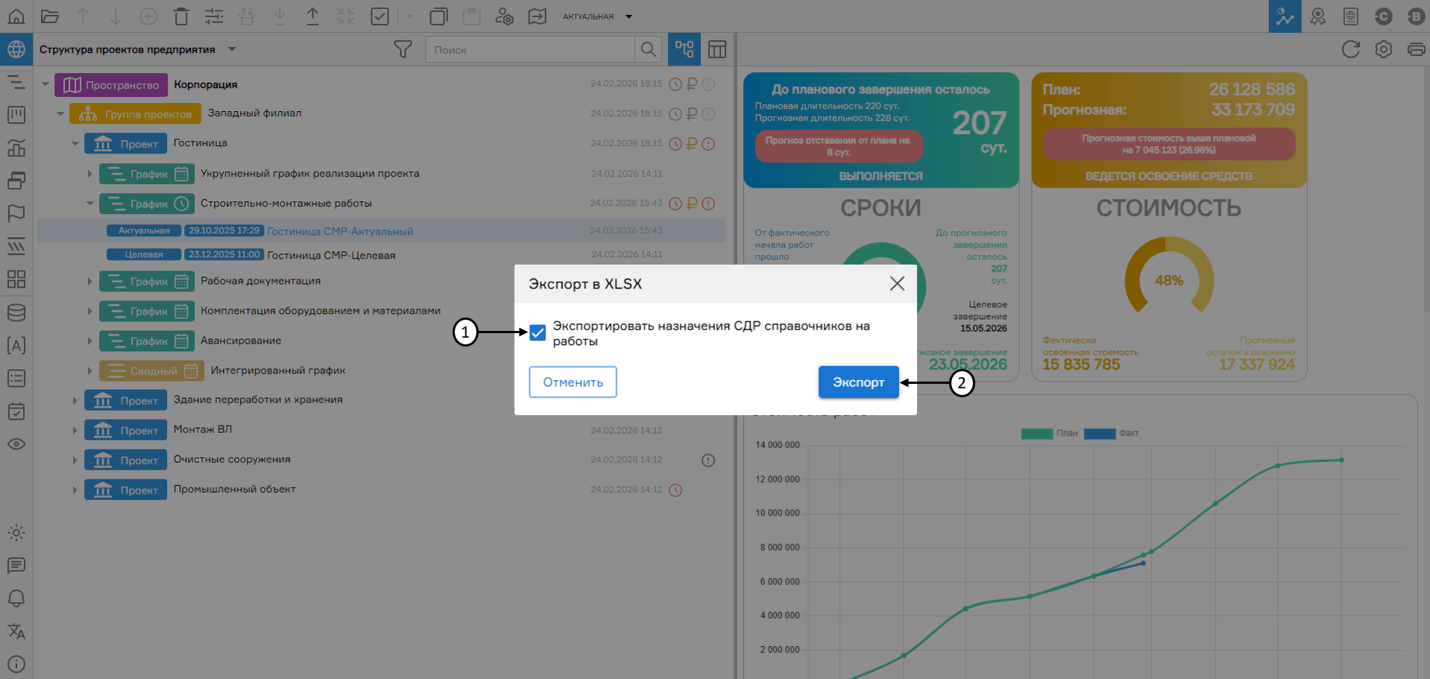
Task: Click the home icon in top toolbar
Action: tap(16, 16)
